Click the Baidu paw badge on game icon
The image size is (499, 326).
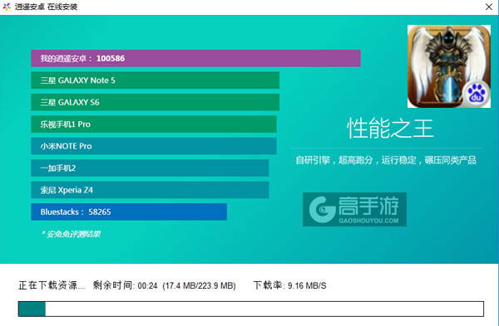pyautogui.click(x=476, y=94)
